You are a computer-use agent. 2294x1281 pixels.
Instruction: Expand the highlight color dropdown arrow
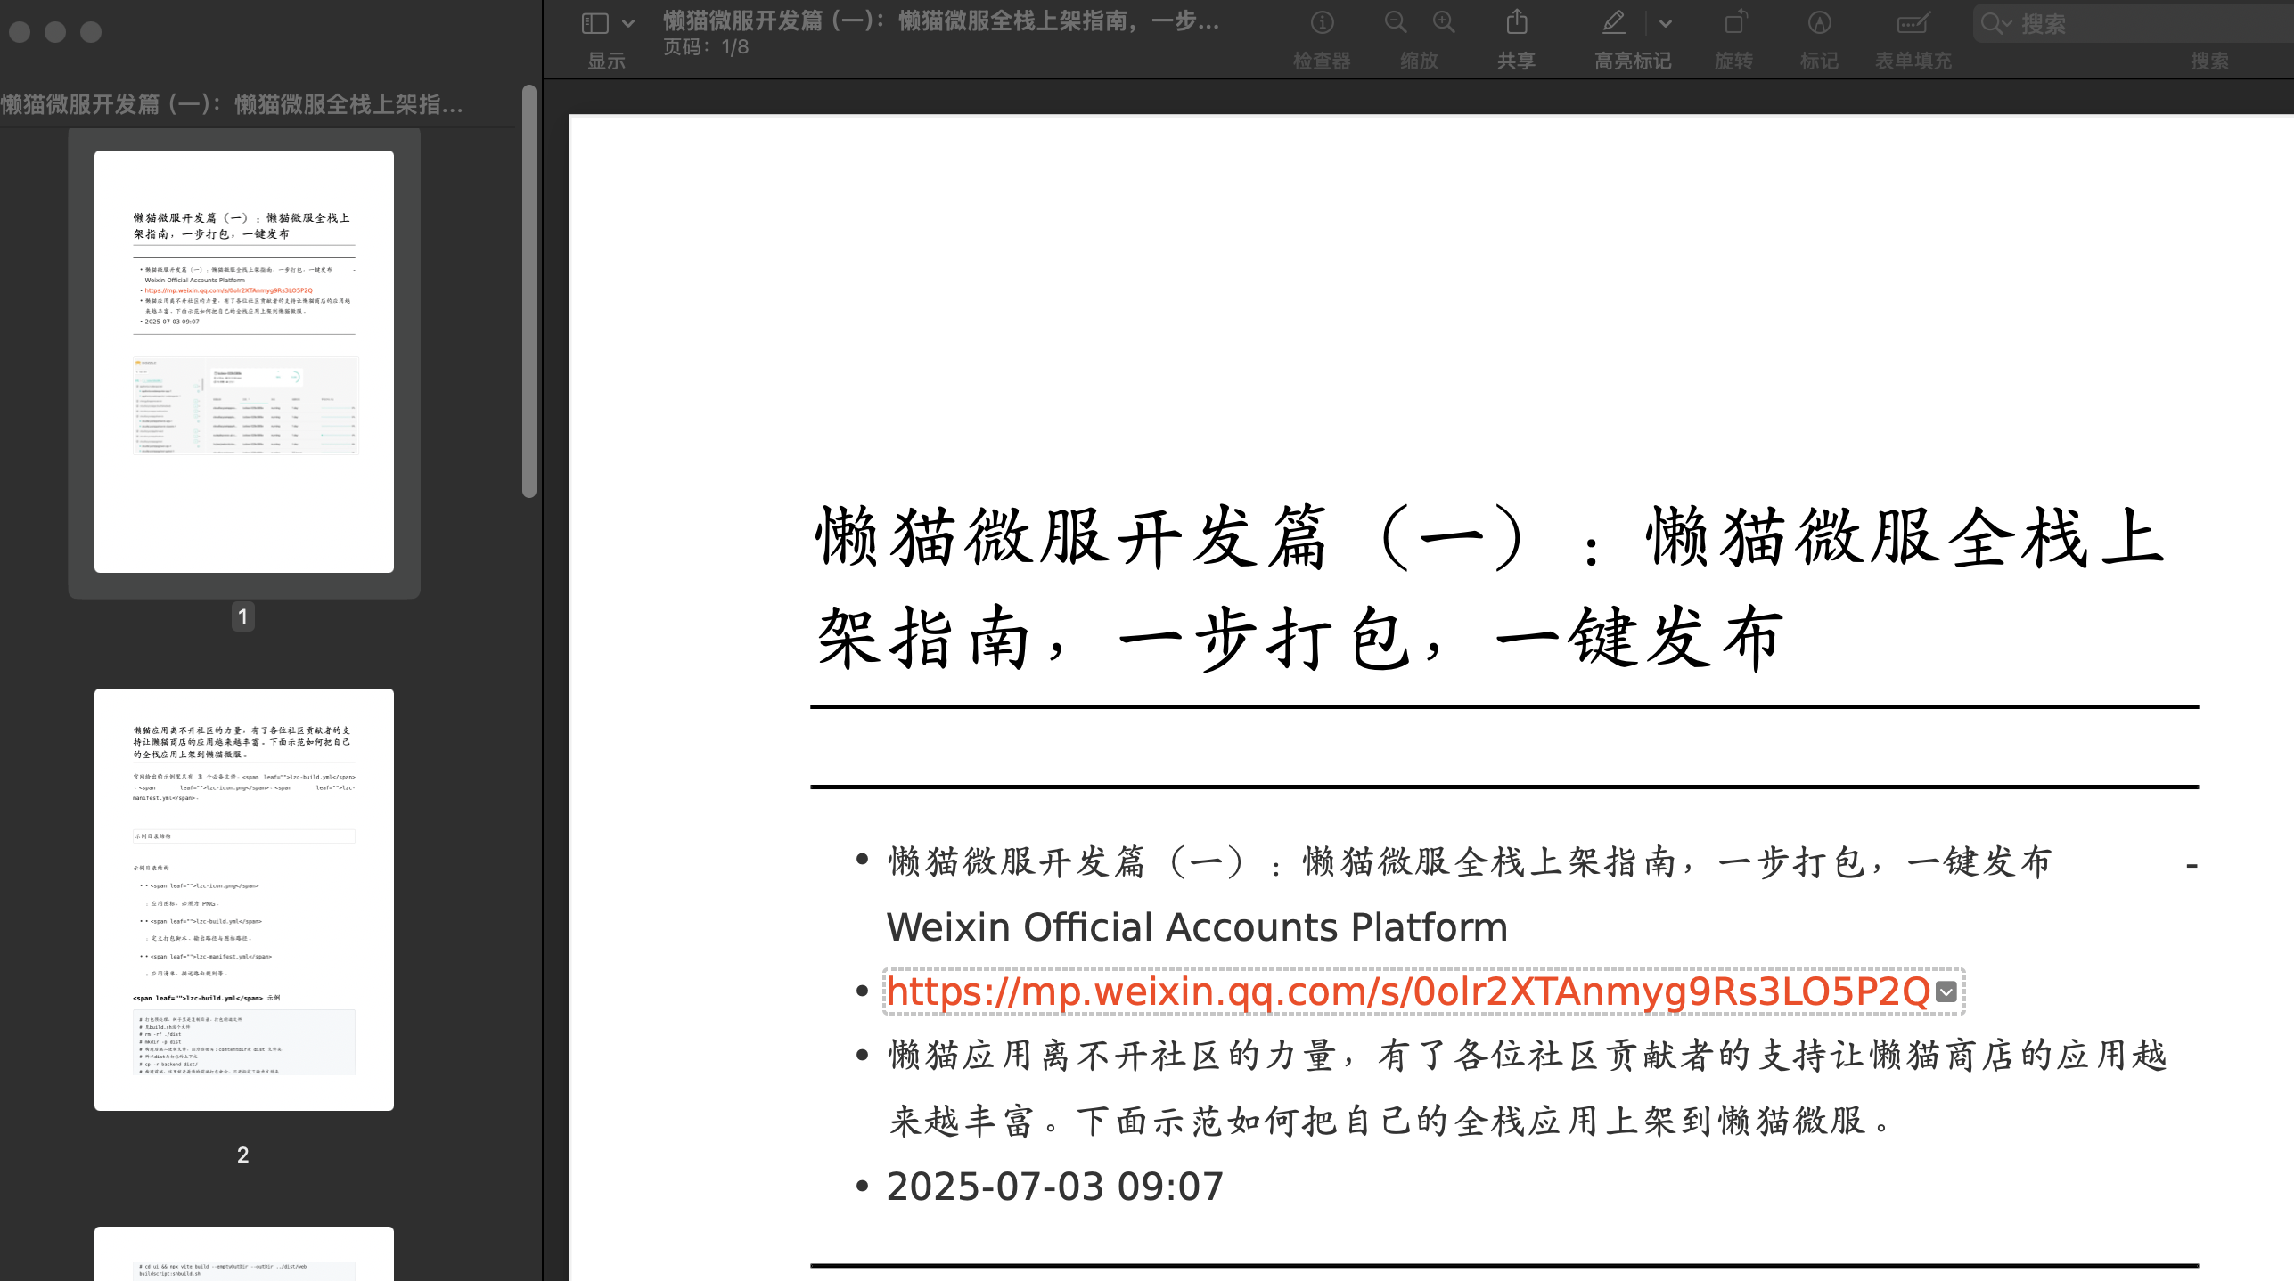click(1666, 24)
